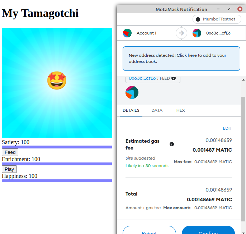
Task: Click the star-eyed Tamagotchi emoji
Action: click(x=57, y=81)
